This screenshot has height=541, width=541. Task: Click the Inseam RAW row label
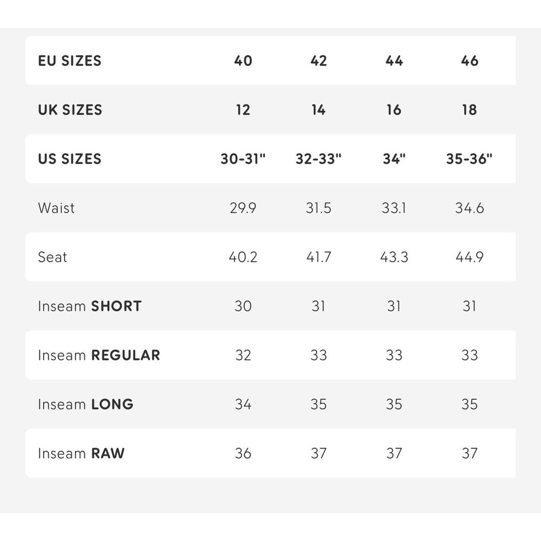[81, 453]
